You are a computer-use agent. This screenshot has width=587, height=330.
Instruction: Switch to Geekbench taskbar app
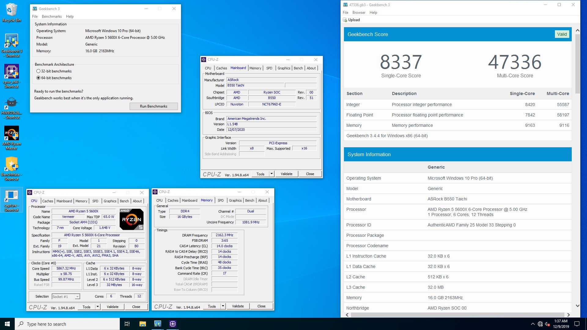click(158, 324)
